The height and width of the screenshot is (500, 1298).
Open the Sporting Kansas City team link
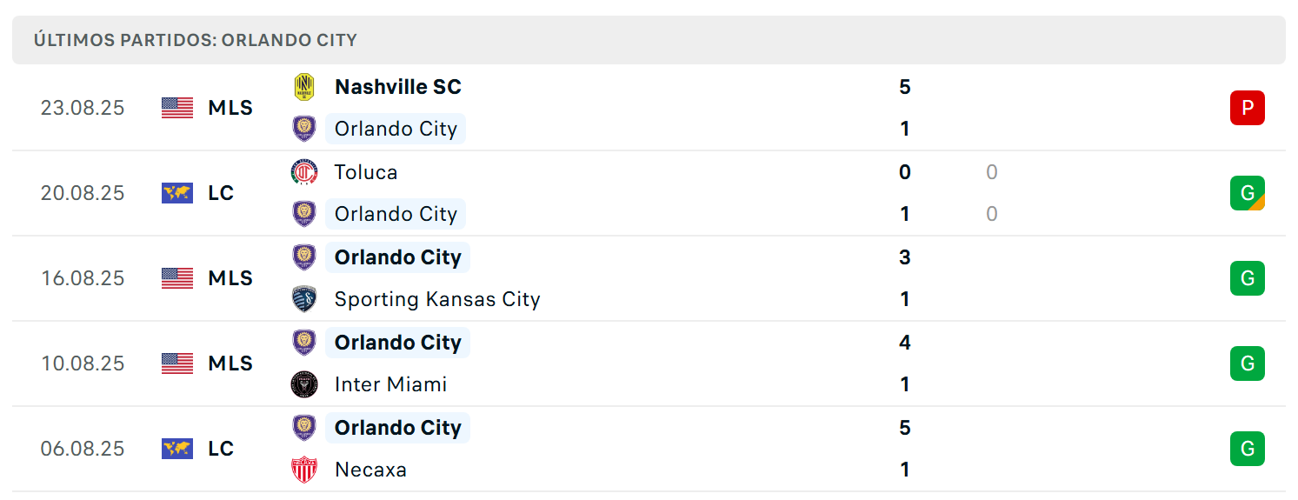(437, 299)
